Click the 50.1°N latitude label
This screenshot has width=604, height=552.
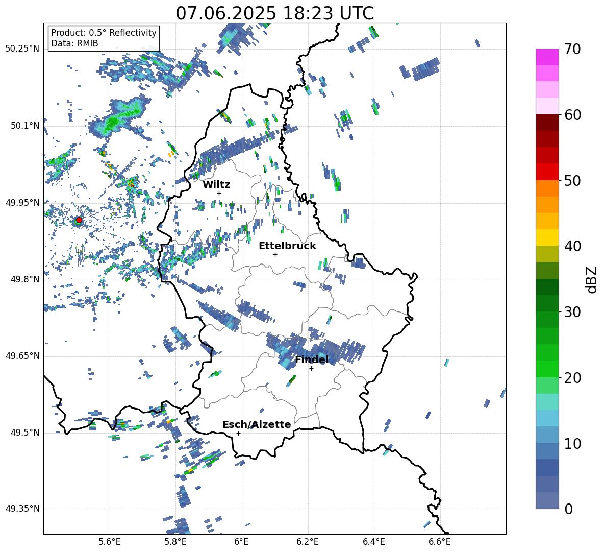[x=25, y=126]
